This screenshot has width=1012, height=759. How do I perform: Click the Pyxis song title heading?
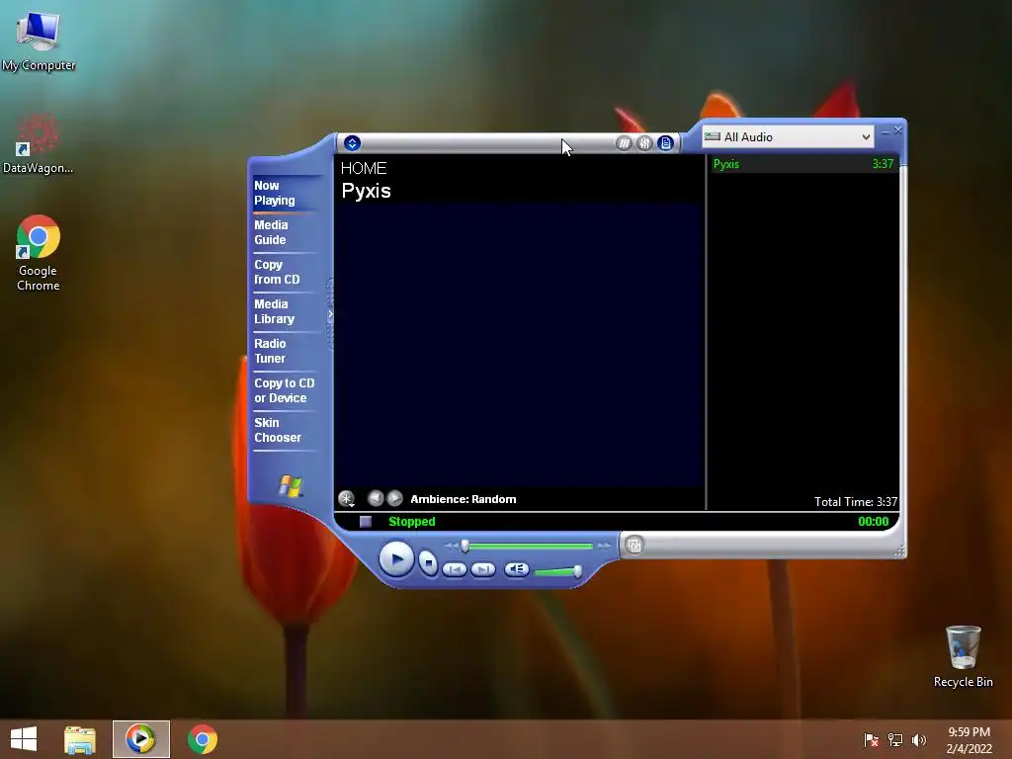[x=366, y=191]
